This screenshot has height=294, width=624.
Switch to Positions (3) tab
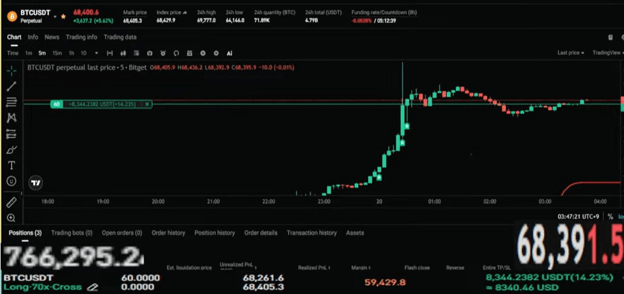[x=25, y=233]
